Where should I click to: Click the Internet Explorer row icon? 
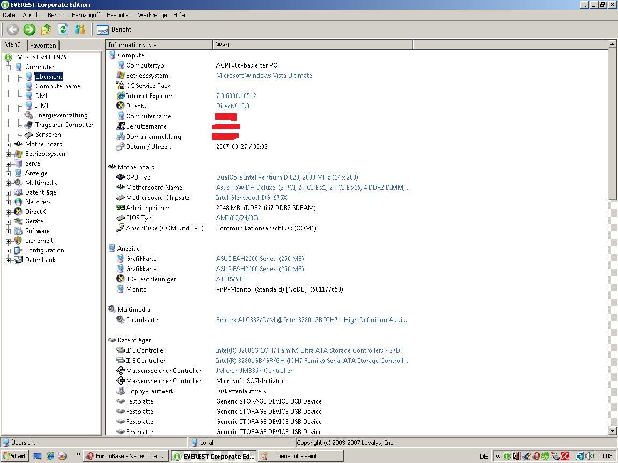[121, 96]
